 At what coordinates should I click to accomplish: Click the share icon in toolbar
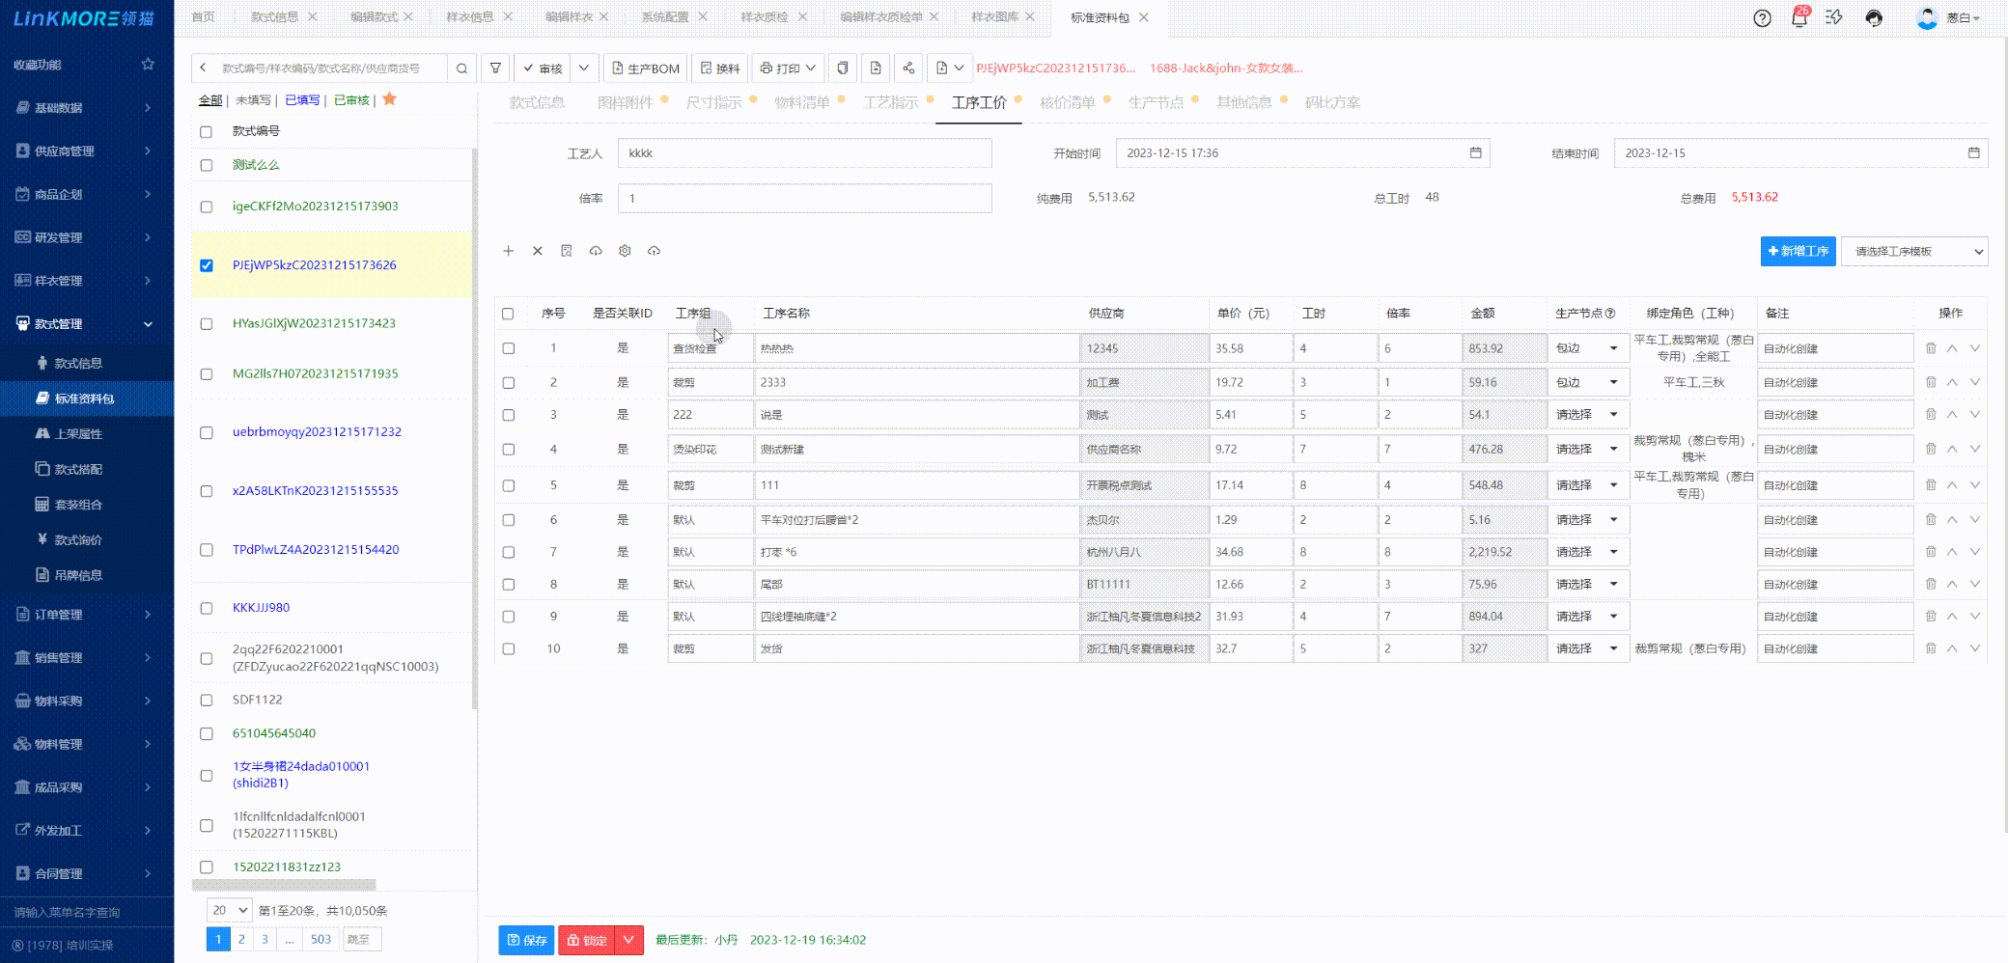[x=908, y=69]
